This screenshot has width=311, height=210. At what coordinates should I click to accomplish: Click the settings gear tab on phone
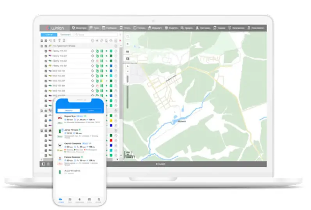[99, 199]
